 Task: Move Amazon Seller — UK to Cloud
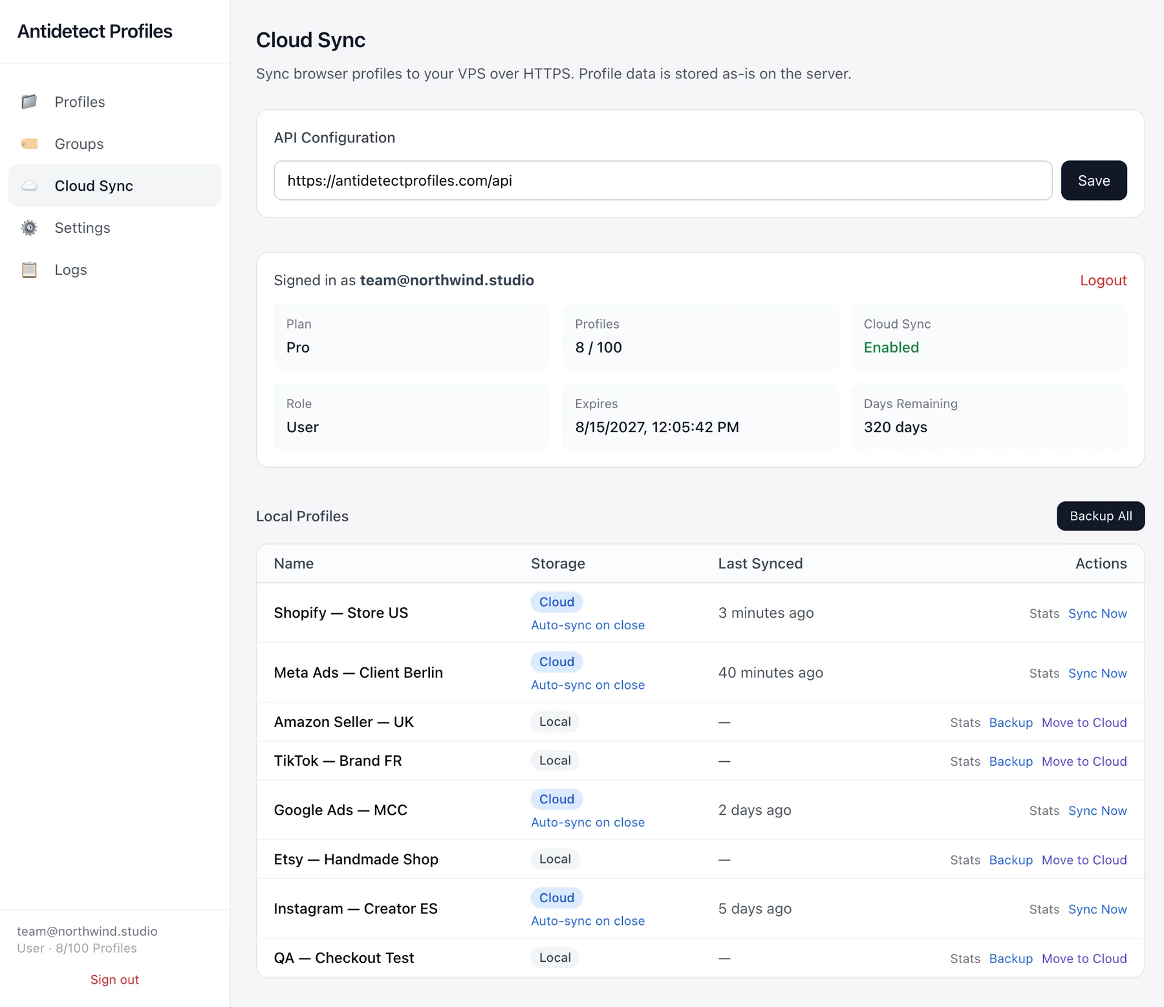(1084, 722)
